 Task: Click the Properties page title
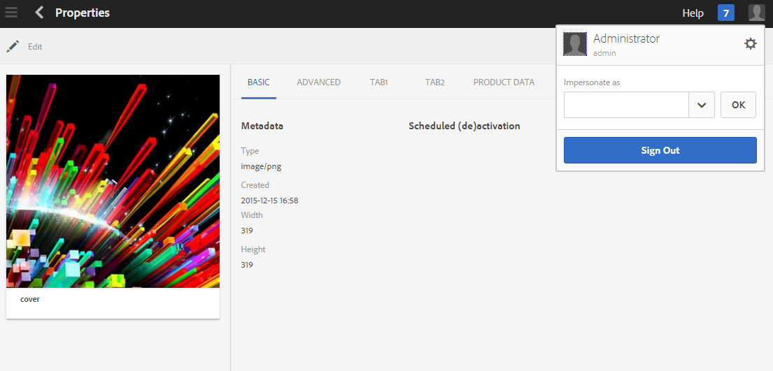[83, 13]
